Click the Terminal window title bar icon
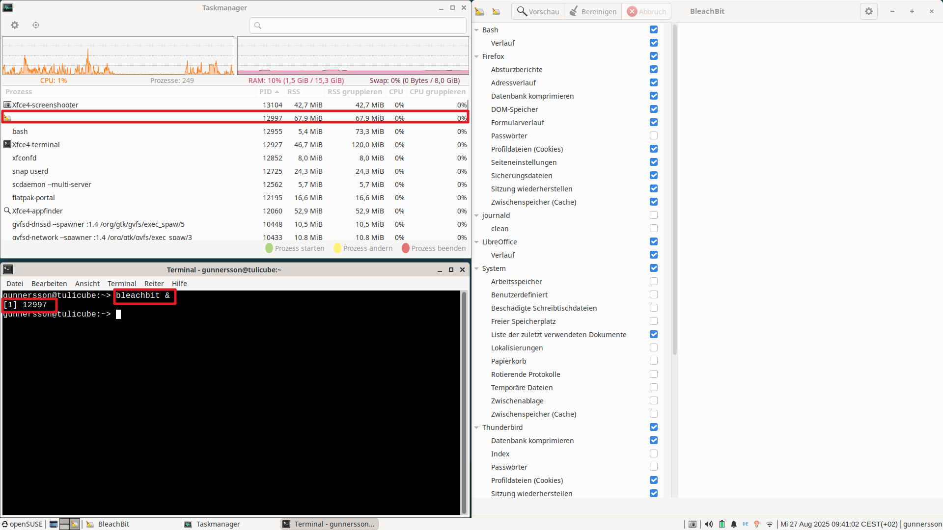 click(x=8, y=269)
